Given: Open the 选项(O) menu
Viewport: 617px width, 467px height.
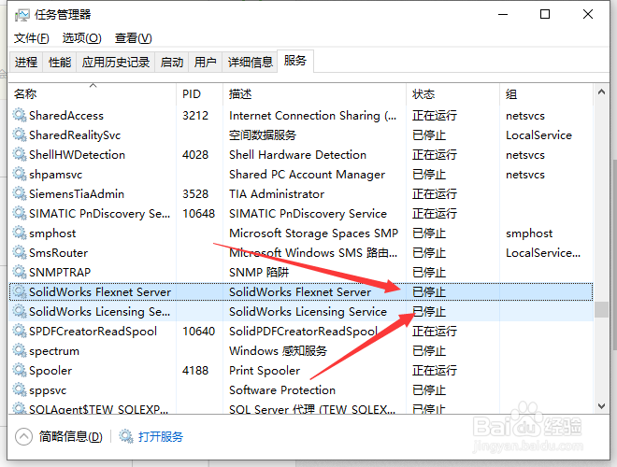Looking at the screenshot, I should coord(82,38).
